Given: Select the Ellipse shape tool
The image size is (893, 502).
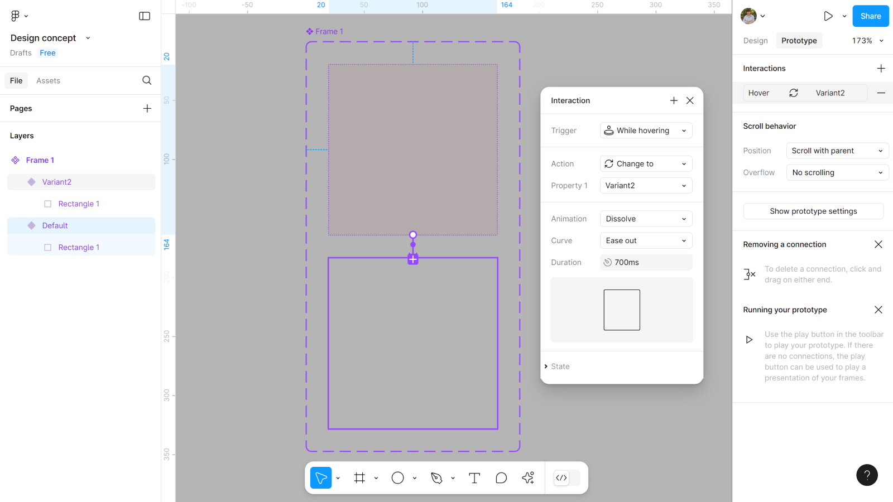Looking at the screenshot, I should (397, 477).
